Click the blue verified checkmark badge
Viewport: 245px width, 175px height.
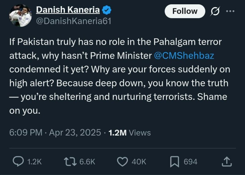[x=106, y=10]
